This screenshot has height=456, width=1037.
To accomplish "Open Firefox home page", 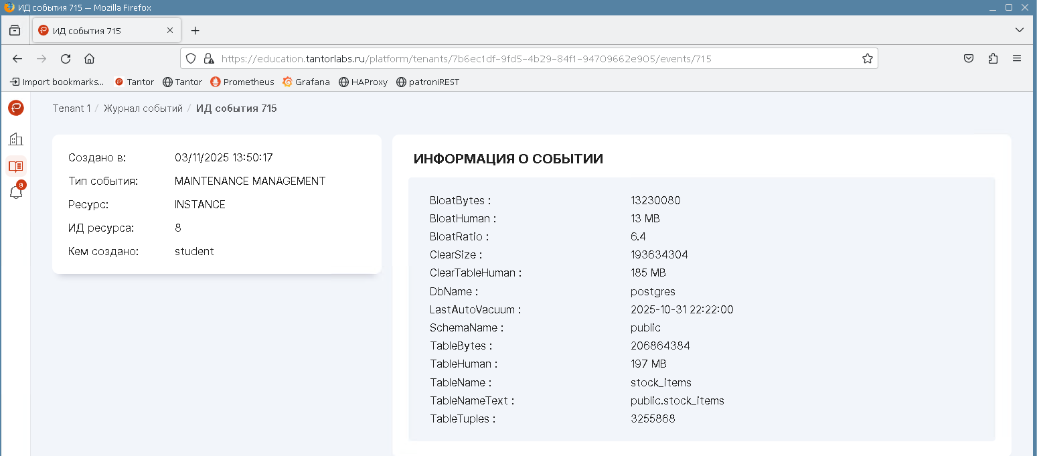I will click(89, 59).
